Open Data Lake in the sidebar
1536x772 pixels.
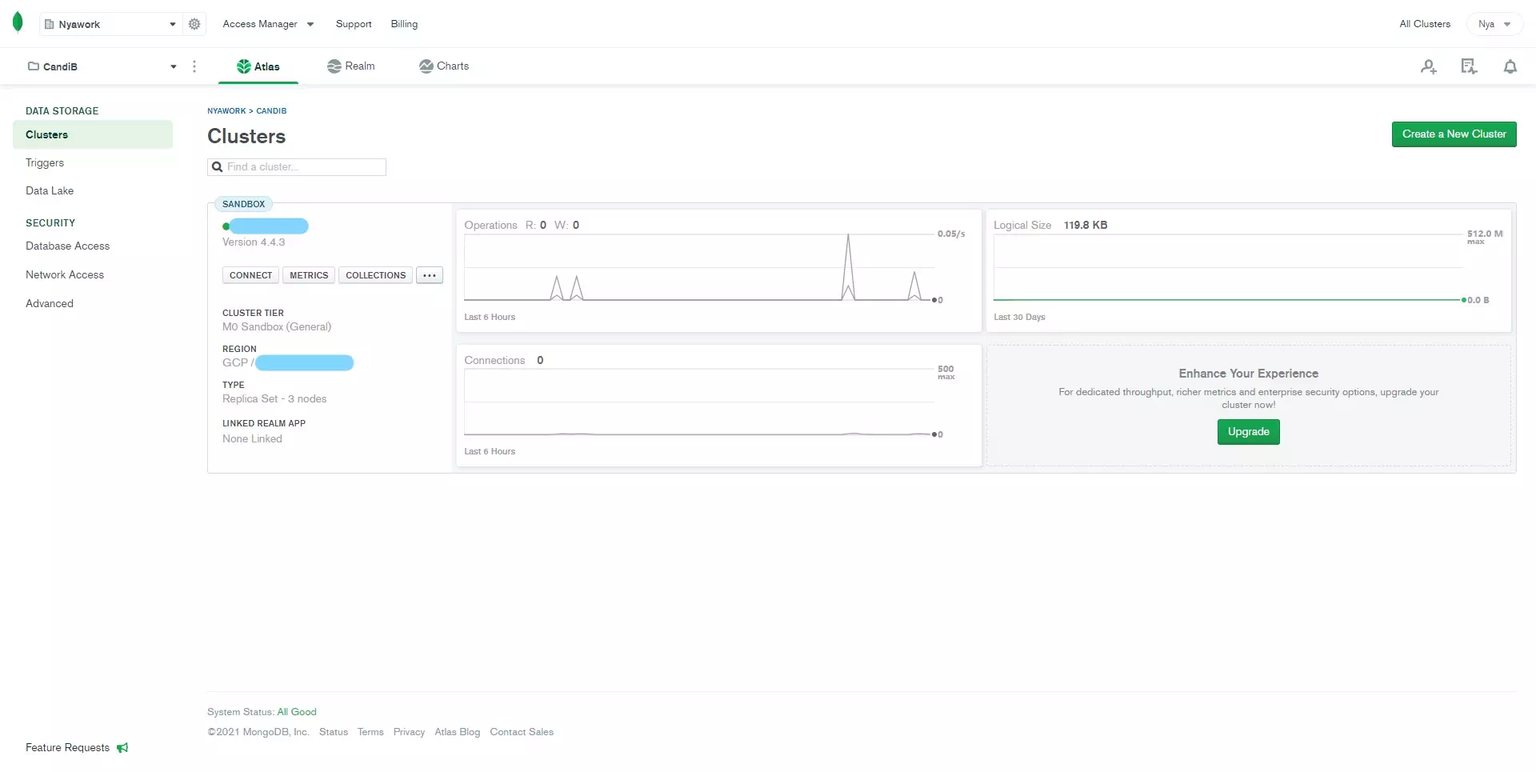point(50,191)
